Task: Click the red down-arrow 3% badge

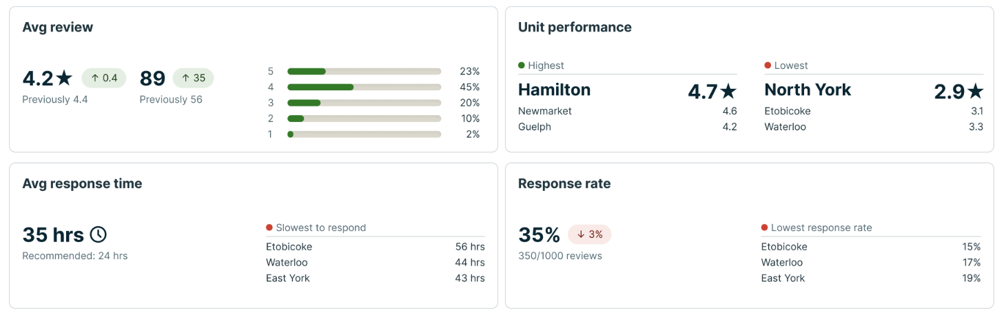Action: click(589, 234)
